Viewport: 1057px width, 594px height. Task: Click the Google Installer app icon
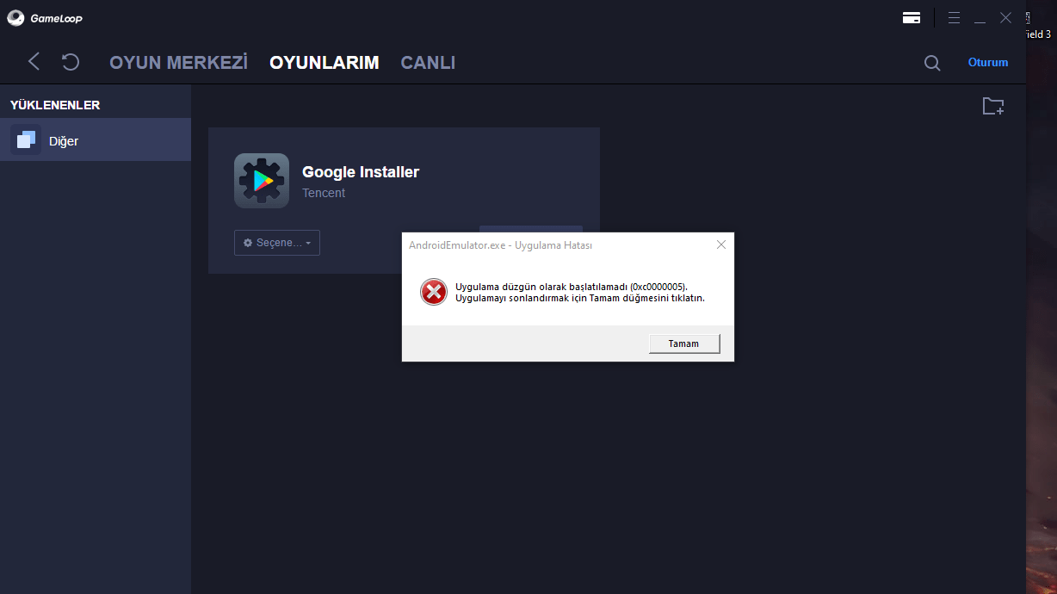(262, 181)
